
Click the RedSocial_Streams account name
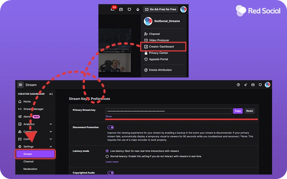click(x=167, y=21)
